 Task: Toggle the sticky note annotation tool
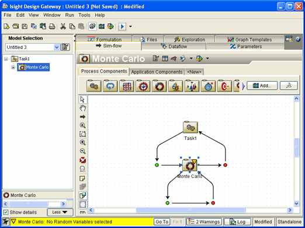pyautogui.click(x=82, y=178)
